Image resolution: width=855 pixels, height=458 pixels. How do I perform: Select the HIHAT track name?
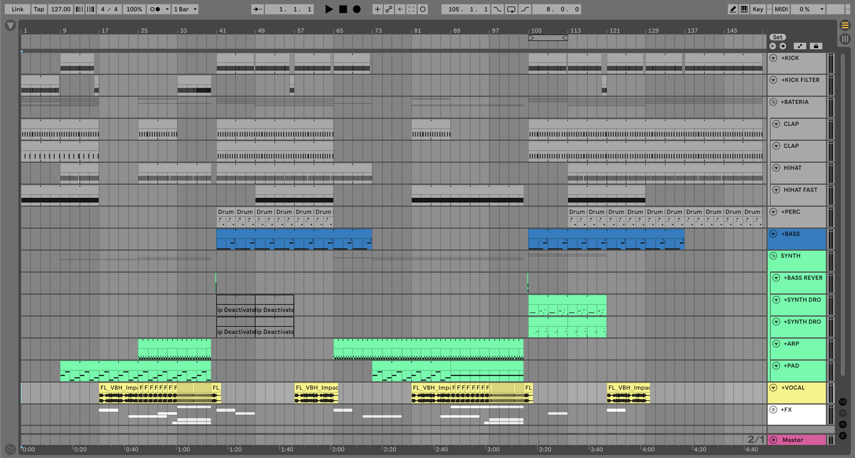click(x=792, y=168)
